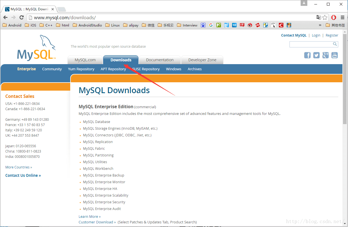Focus the site search input field

(x=311, y=44)
